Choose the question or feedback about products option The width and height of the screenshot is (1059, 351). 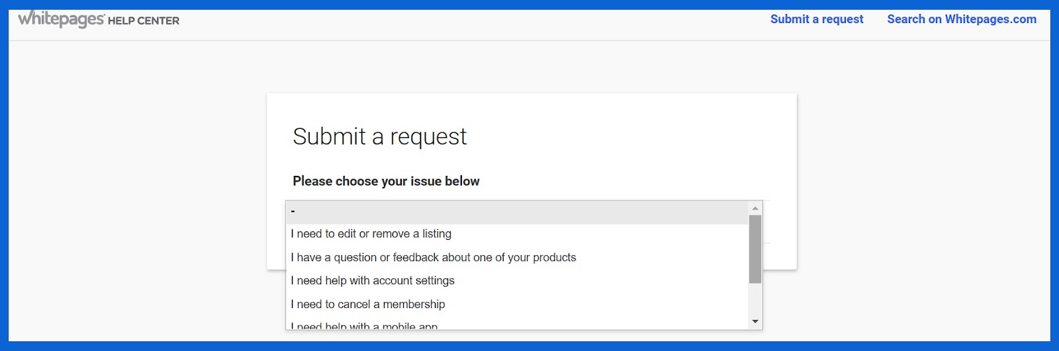(433, 258)
